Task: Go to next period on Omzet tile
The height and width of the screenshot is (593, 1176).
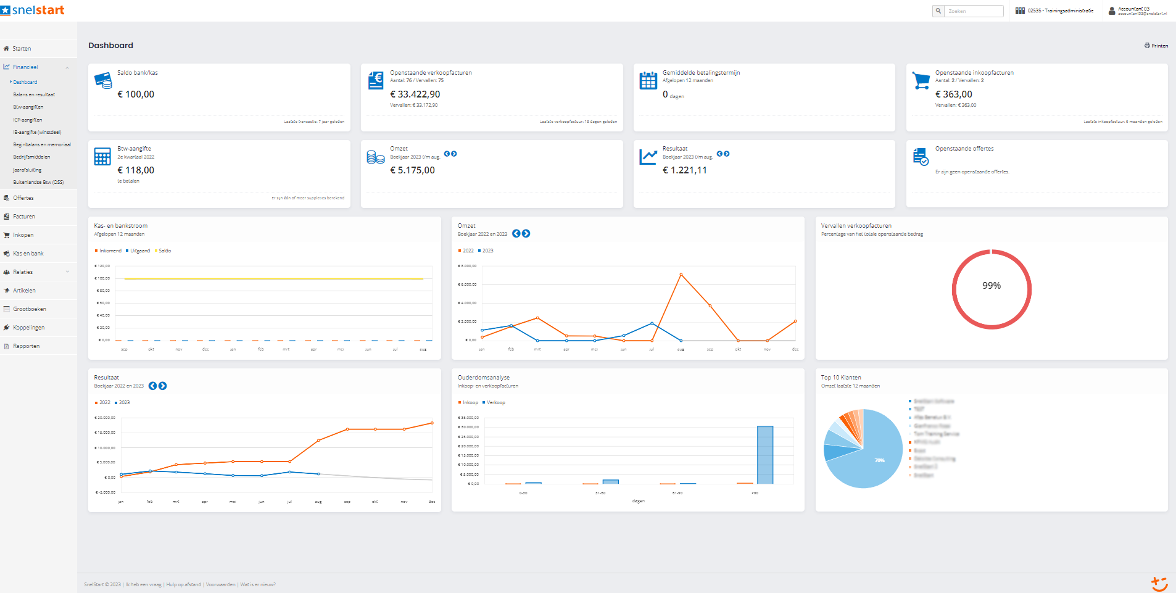Action: (454, 154)
